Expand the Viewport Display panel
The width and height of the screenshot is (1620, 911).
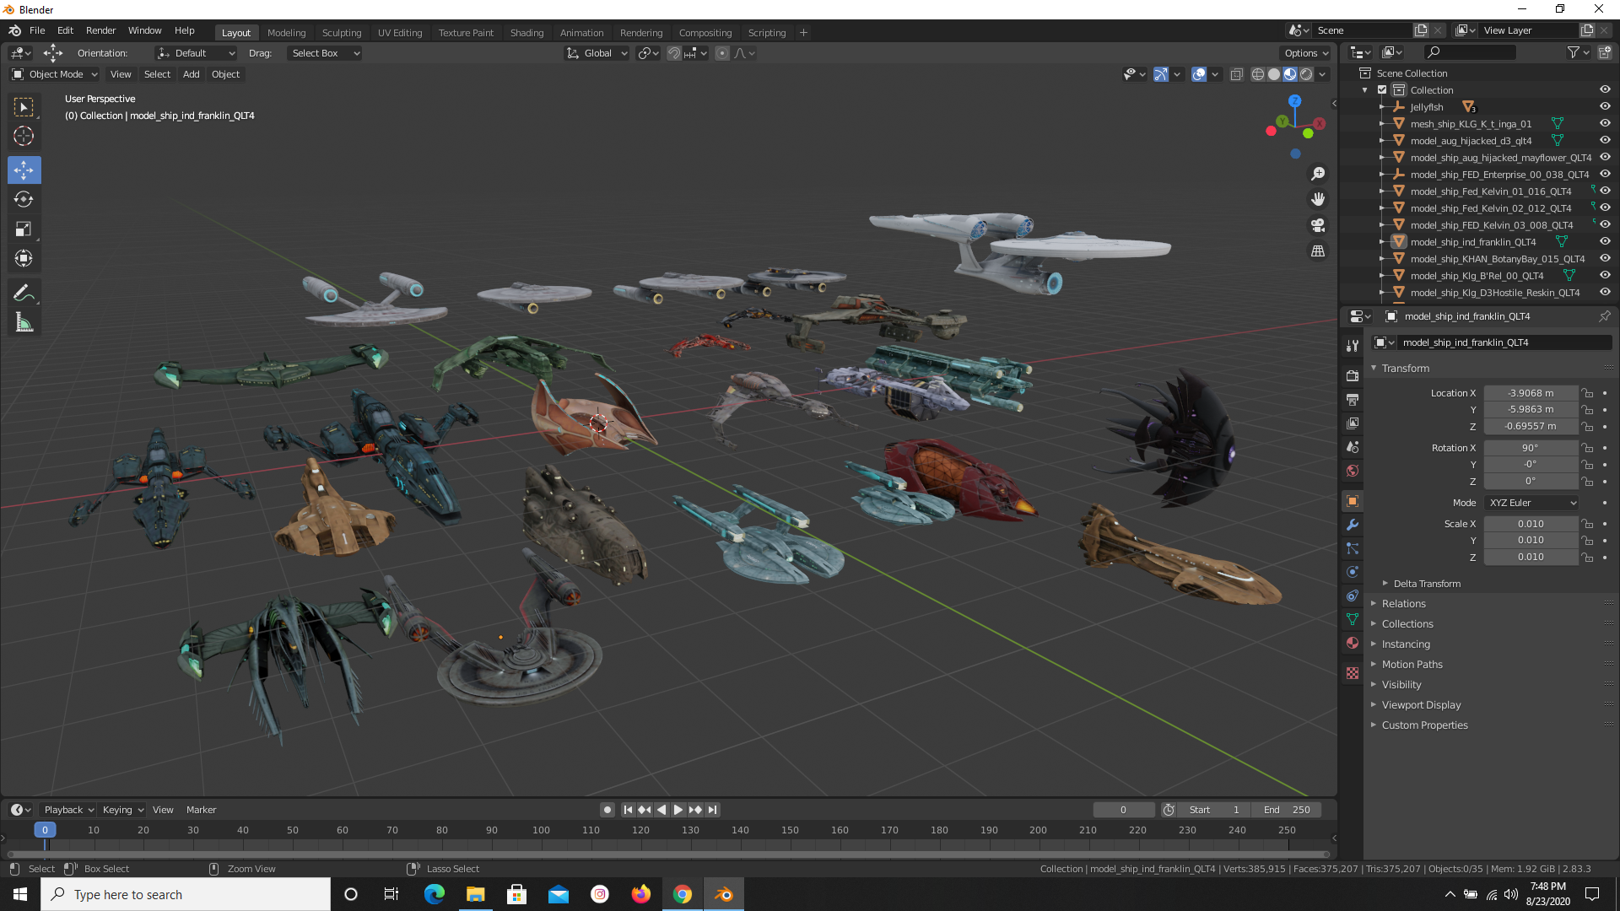(x=1421, y=705)
